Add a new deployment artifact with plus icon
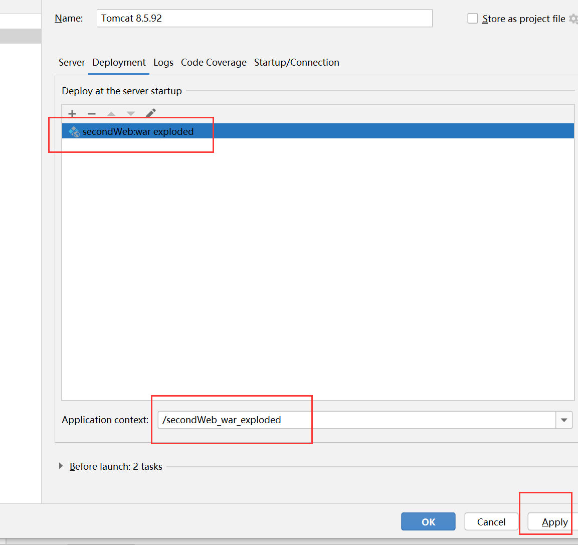 72,114
